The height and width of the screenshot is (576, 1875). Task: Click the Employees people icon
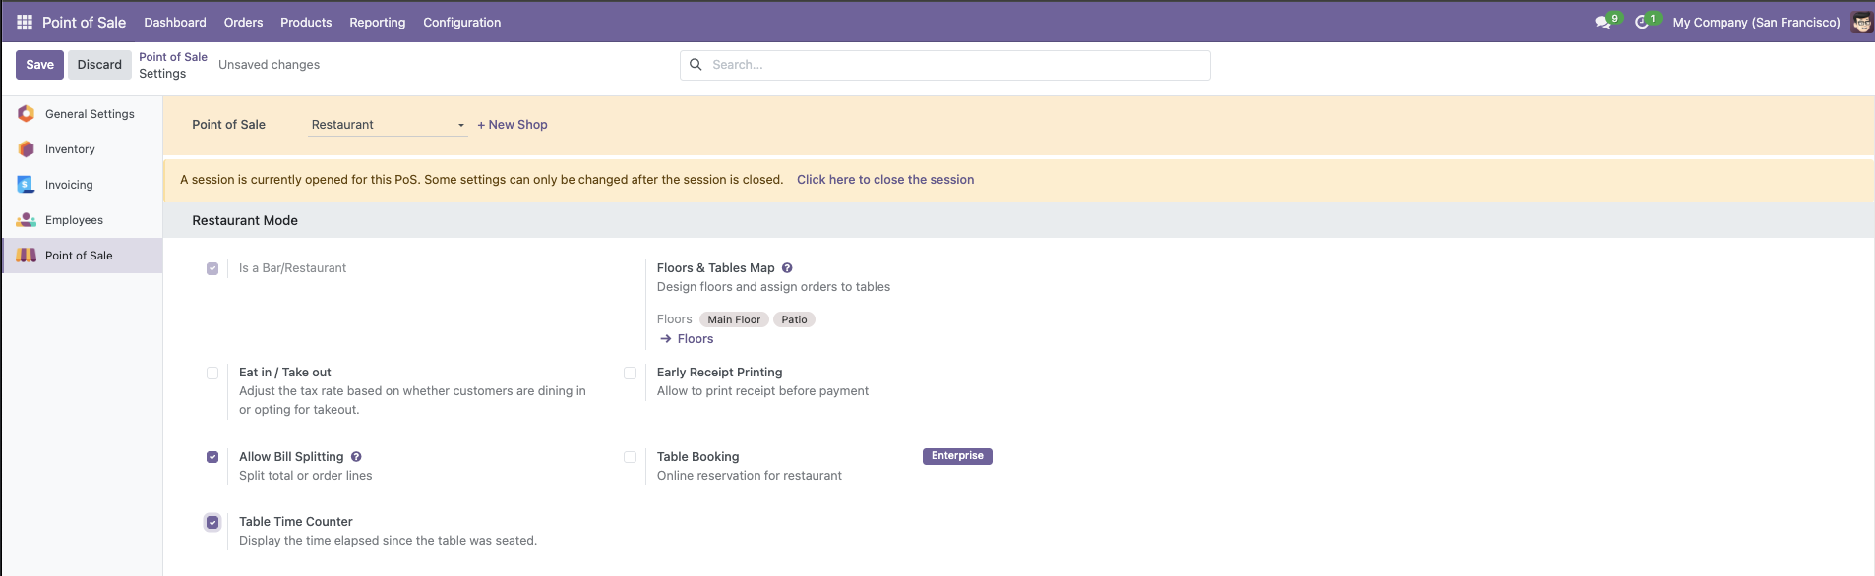click(27, 220)
